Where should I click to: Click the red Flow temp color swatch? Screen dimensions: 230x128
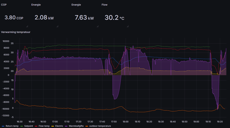pyautogui.click(x=36, y=126)
